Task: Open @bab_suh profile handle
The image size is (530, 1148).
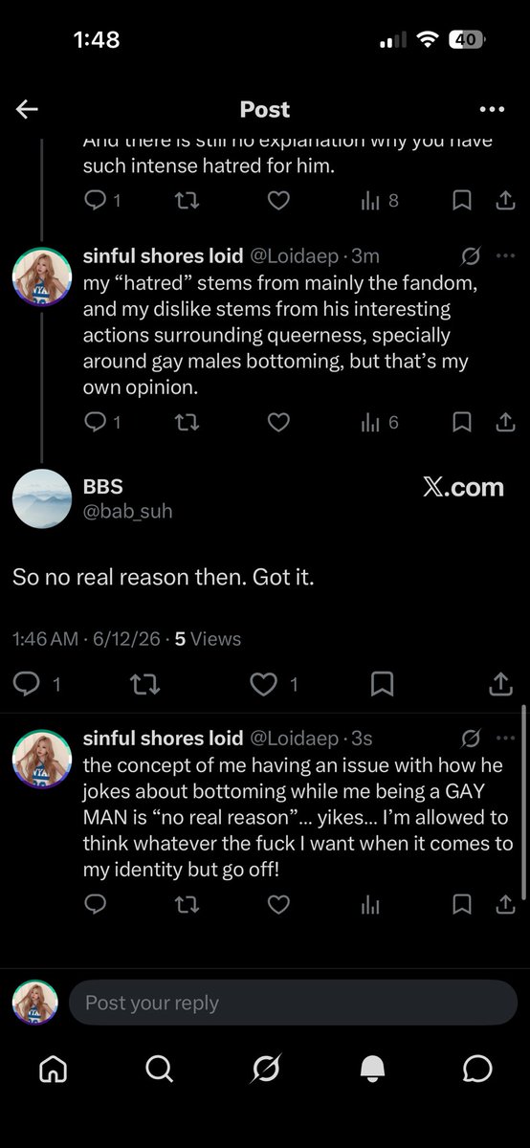Action: pos(128,511)
